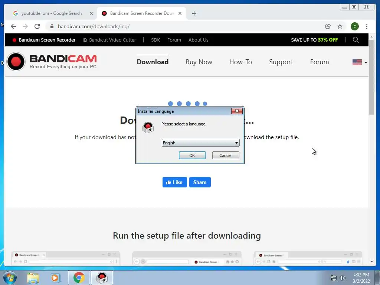This screenshot has width=380, height=285.
Task: Close the Google Search tab
Action: (91, 13)
